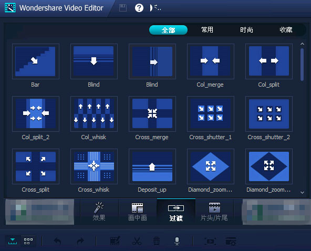This screenshot has height=251, width=311.
Task: Click the full-screen preview frame icon
Action: tap(210, 241)
